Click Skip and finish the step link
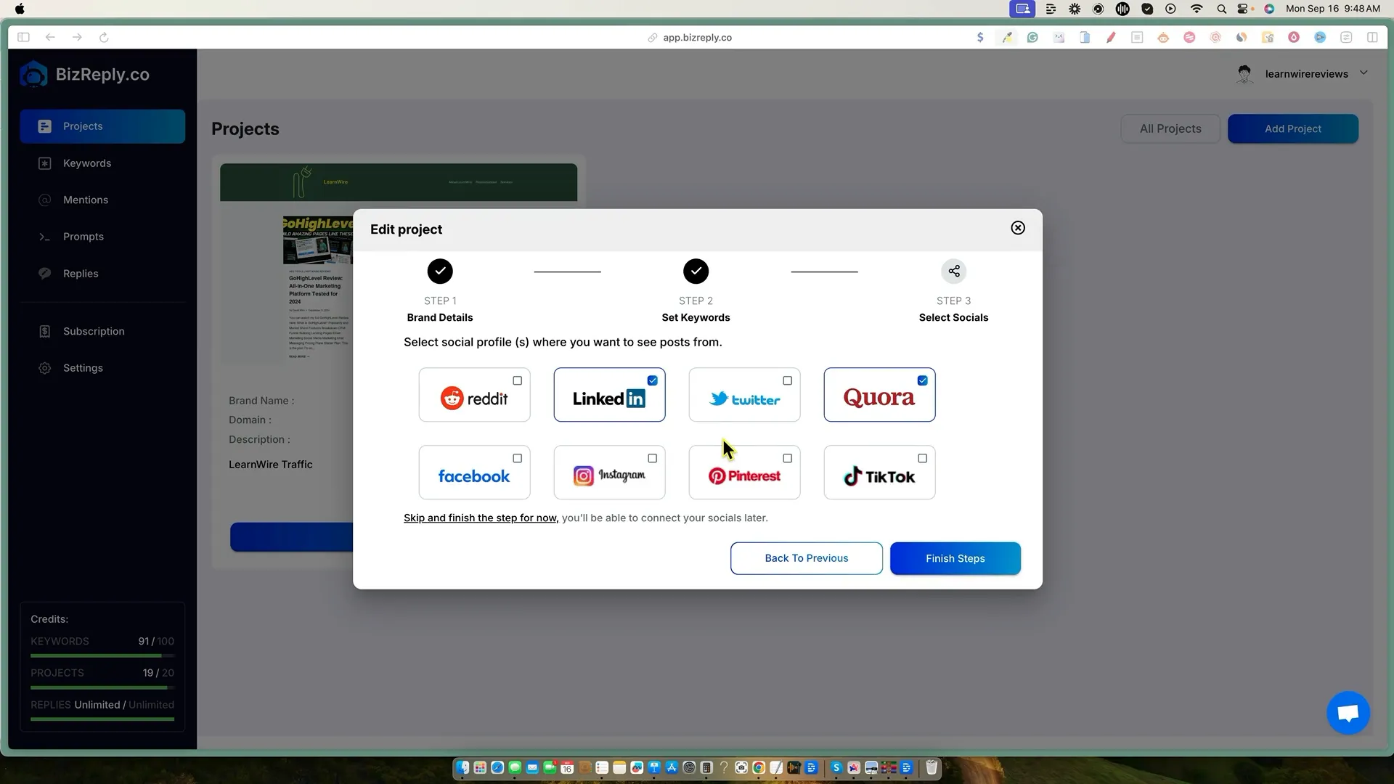 [480, 518]
